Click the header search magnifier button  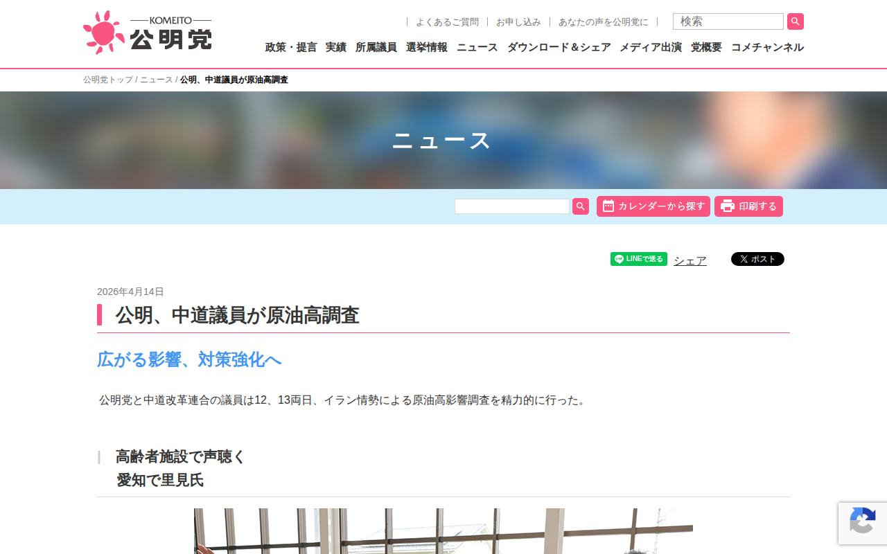coord(796,21)
